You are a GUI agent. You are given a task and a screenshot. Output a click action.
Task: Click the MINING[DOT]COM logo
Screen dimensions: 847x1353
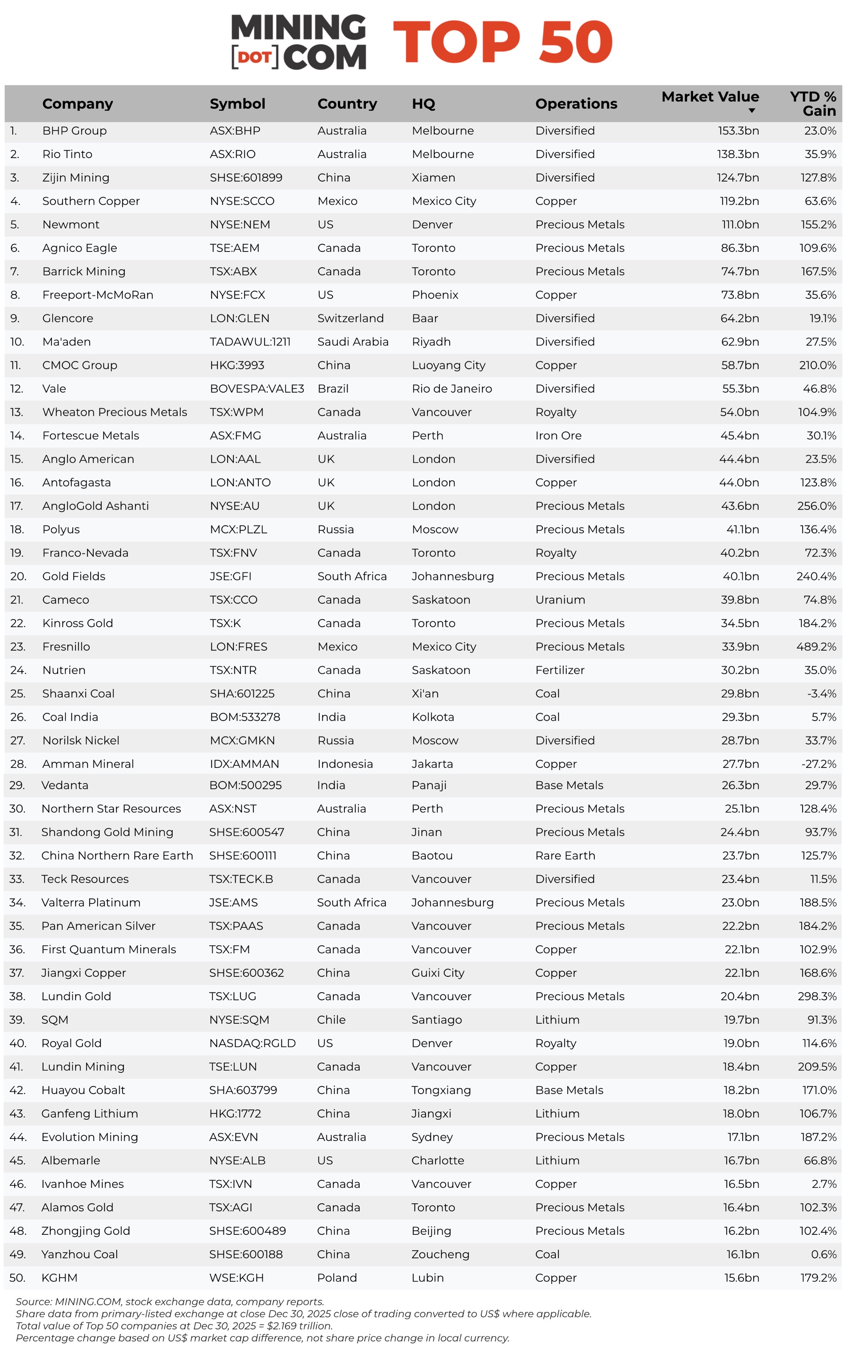click(299, 42)
